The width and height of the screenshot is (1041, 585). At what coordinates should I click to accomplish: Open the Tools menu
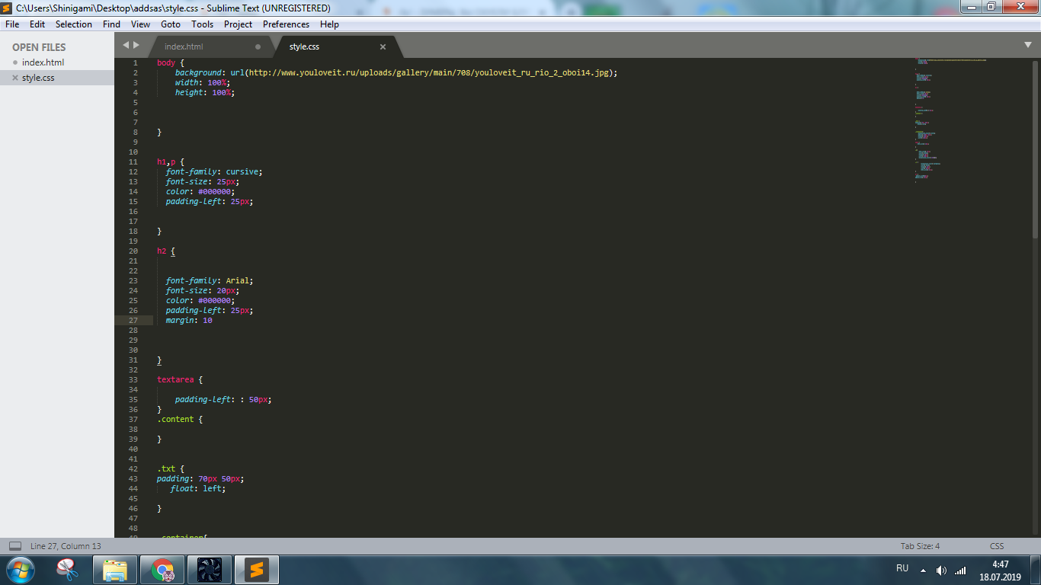click(x=202, y=24)
